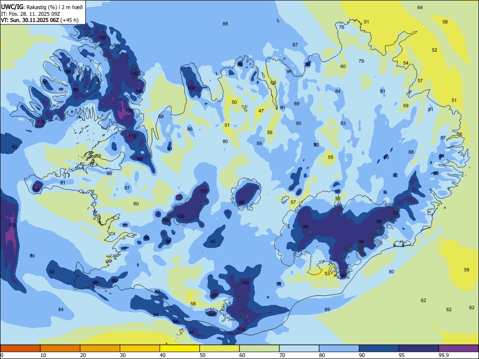Click the 60–70 light green legend swatch

pyautogui.click(x=259, y=348)
